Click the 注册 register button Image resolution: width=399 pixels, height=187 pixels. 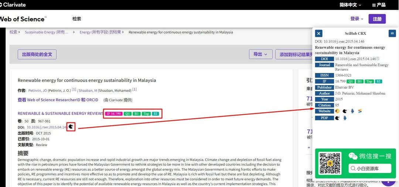coord(377,19)
